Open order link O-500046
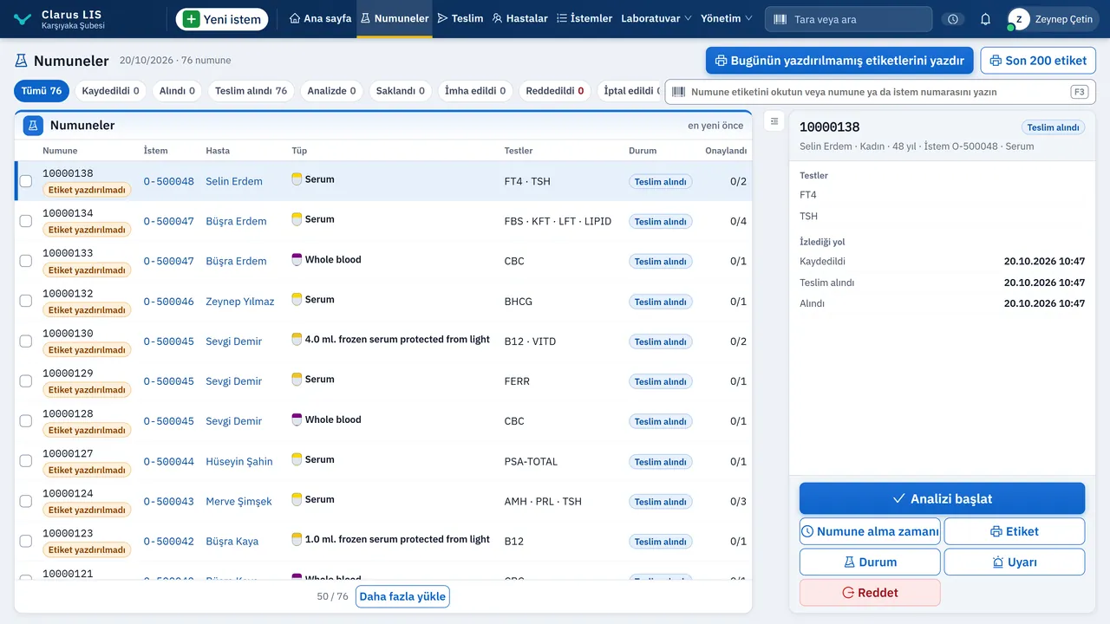Screen dimensions: 1110x624 [x=169, y=302]
